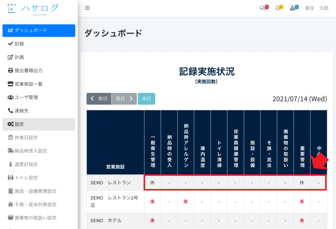This screenshot has height=229, width=336.
Task: Click the warning alerts triangle icon
Action: pyautogui.click(x=293, y=8)
